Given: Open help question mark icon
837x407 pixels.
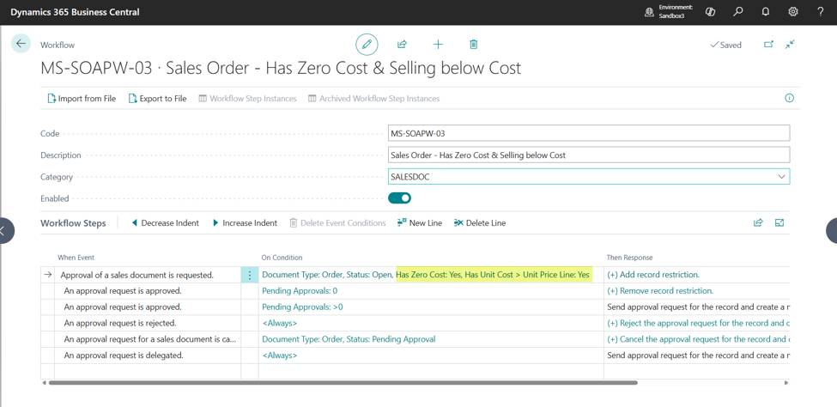Looking at the screenshot, I should tap(821, 12).
